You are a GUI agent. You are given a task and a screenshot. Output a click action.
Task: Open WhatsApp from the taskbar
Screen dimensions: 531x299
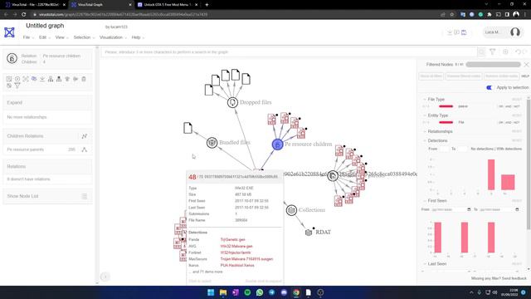point(260,292)
